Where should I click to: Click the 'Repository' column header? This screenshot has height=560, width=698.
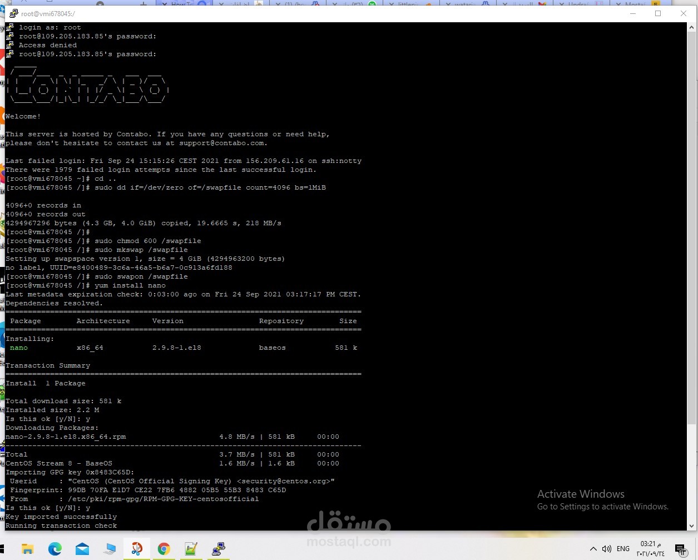[x=281, y=321]
